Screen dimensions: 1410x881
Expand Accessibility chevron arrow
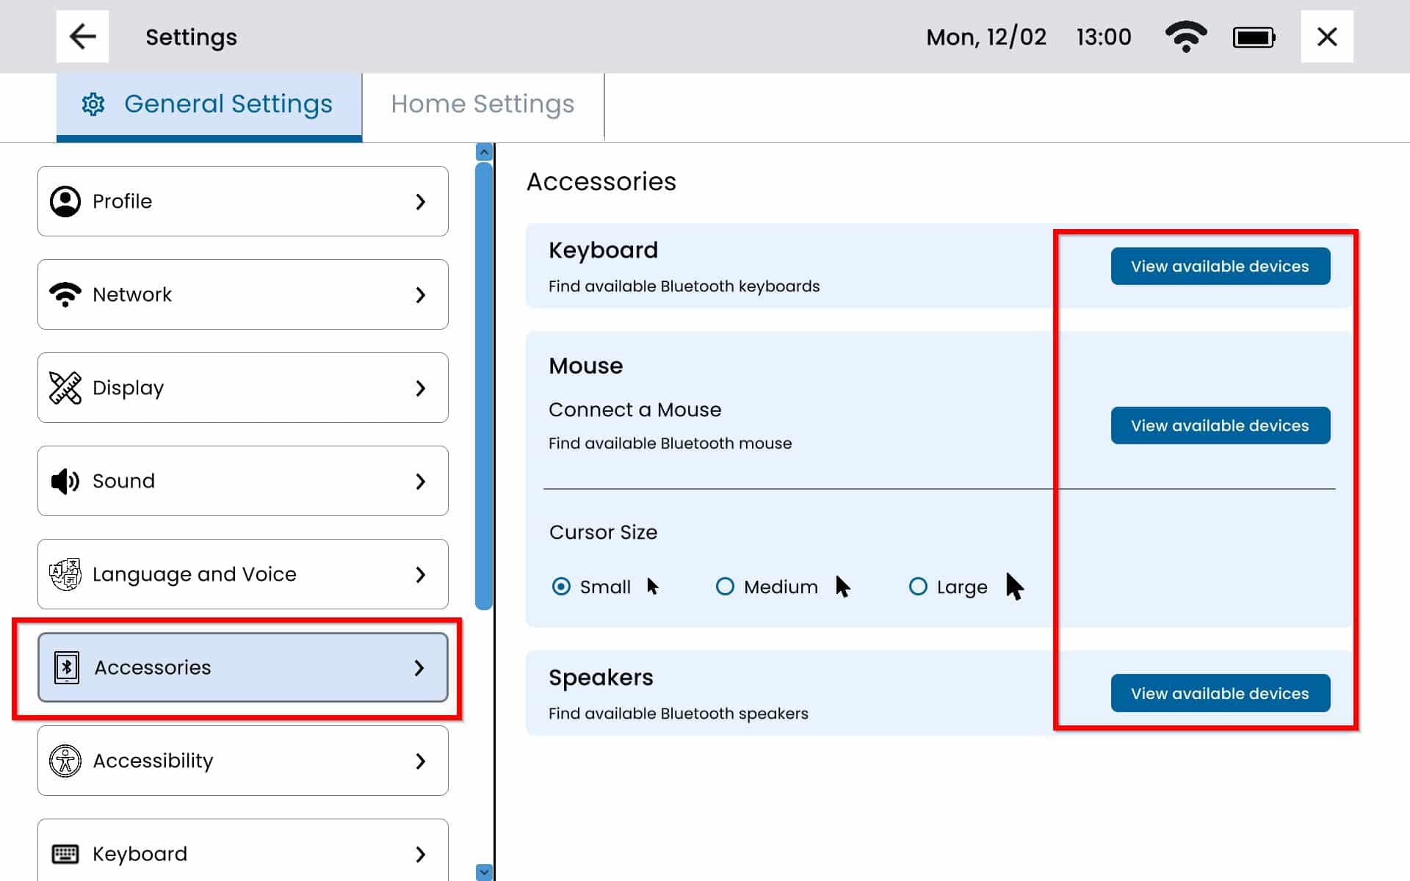point(420,761)
